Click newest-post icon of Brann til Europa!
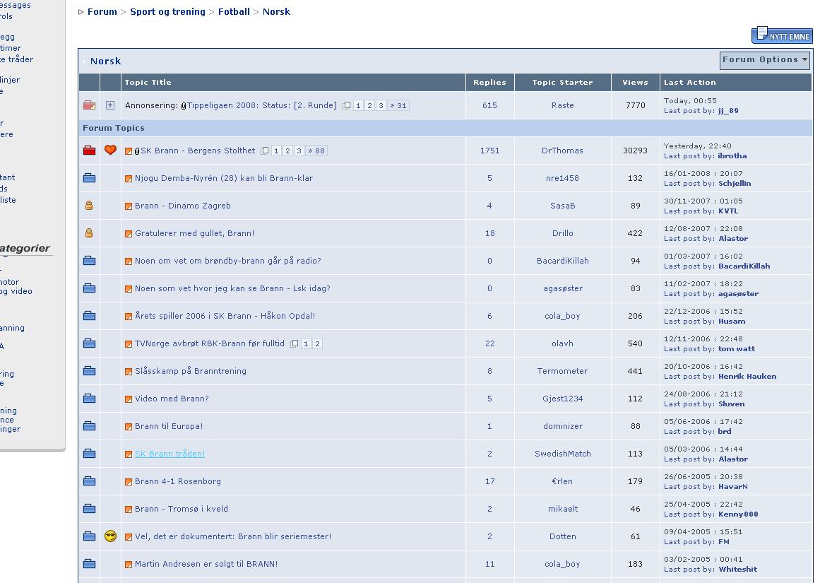 (128, 427)
